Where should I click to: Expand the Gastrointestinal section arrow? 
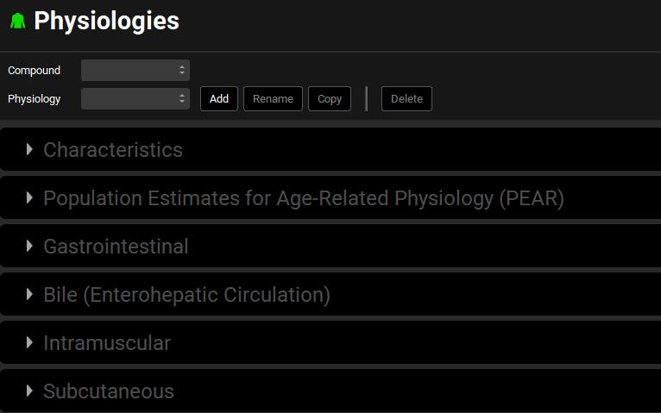pyautogui.click(x=30, y=247)
